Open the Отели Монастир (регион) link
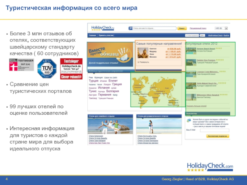Image resolution: width=247 pixels, height=185 pixels. tap(148, 143)
